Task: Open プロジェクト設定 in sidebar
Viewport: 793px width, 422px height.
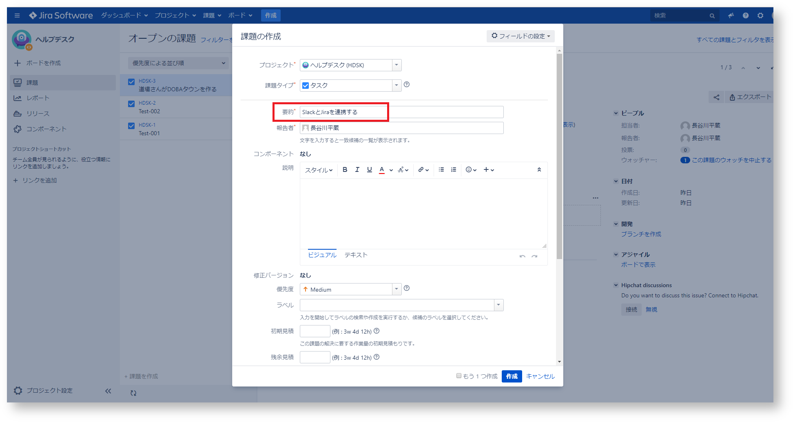Action: (x=50, y=391)
